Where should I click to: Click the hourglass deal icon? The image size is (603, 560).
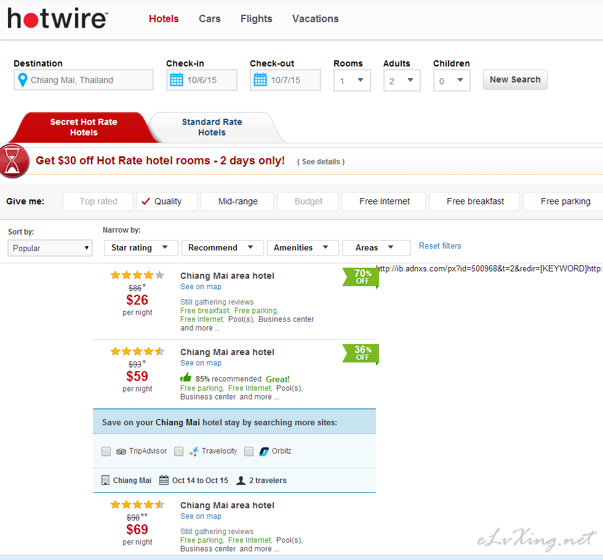[x=13, y=161]
